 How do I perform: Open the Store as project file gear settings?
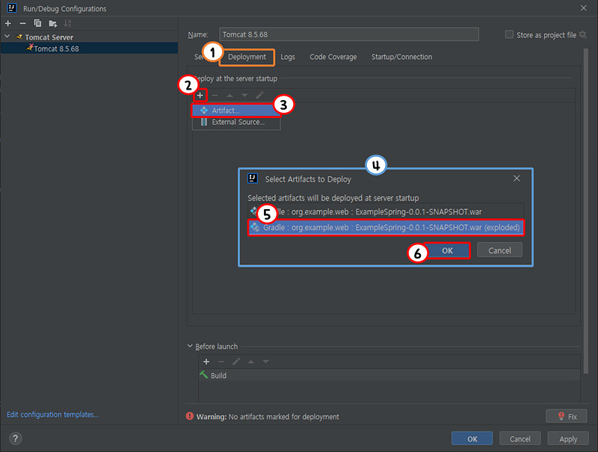click(x=583, y=34)
